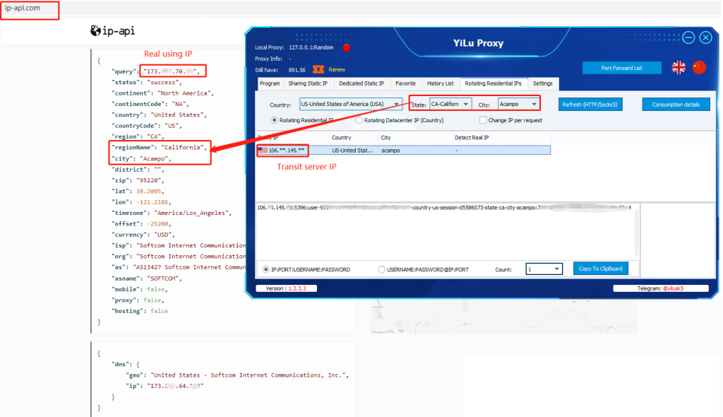Click the acampo city cell in proxy row
Image resolution: width=723 pixels, height=417 pixels.
390,151
